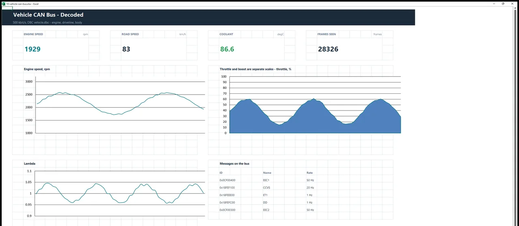Click the 1500 axis label on engine chart

click(29, 120)
